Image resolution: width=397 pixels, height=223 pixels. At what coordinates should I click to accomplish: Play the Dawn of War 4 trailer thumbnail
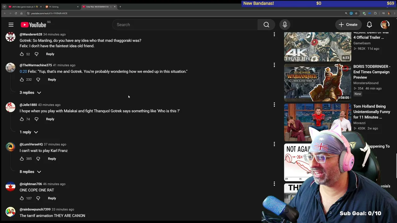(318, 46)
